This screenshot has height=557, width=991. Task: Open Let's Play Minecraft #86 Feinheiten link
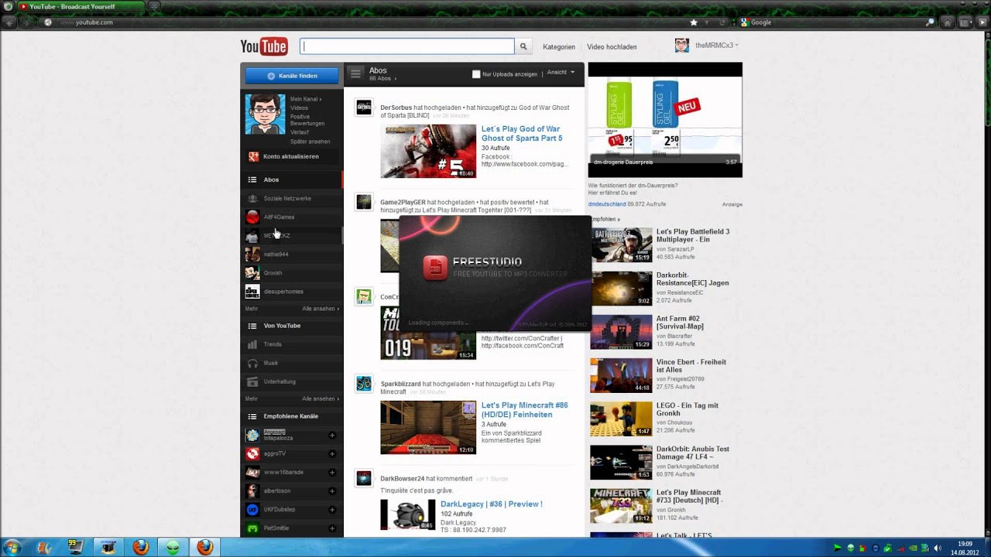[x=525, y=410]
